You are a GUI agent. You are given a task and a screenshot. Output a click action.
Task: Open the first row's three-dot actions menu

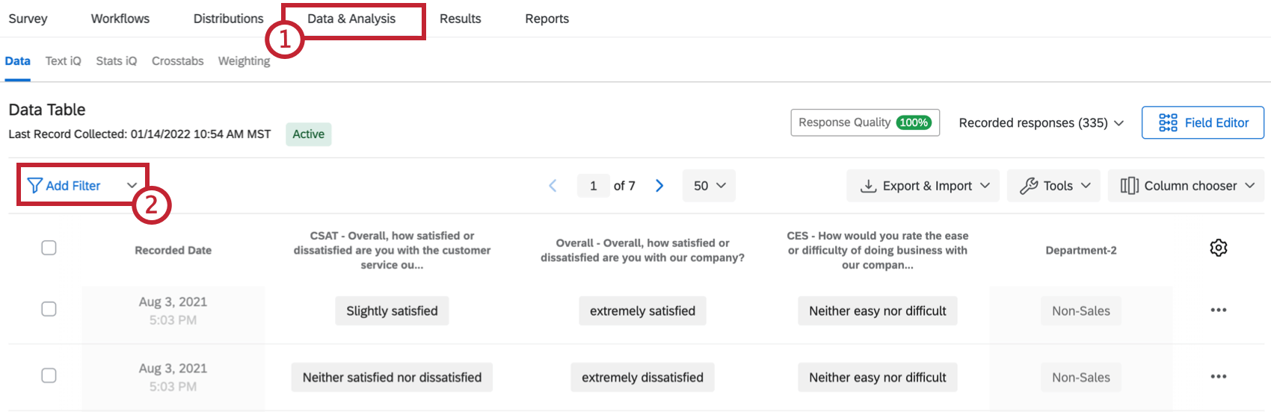(x=1218, y=310)
